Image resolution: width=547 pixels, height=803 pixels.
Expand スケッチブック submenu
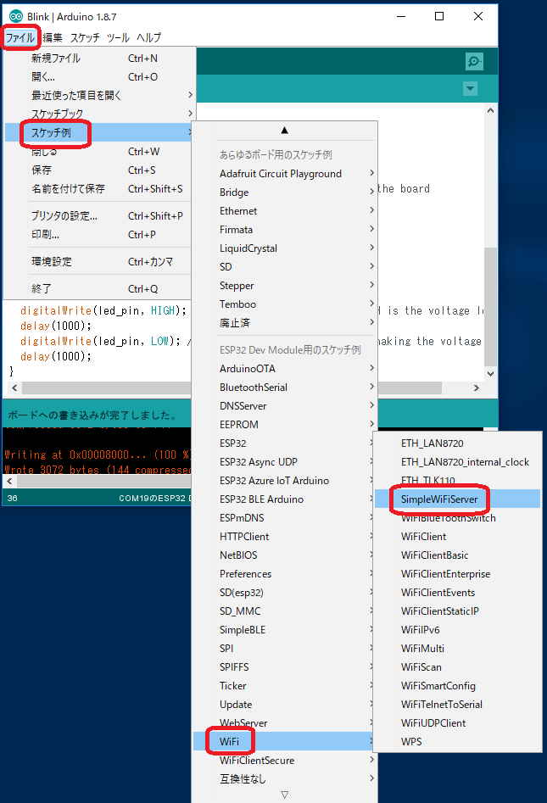tap(98, 114)
